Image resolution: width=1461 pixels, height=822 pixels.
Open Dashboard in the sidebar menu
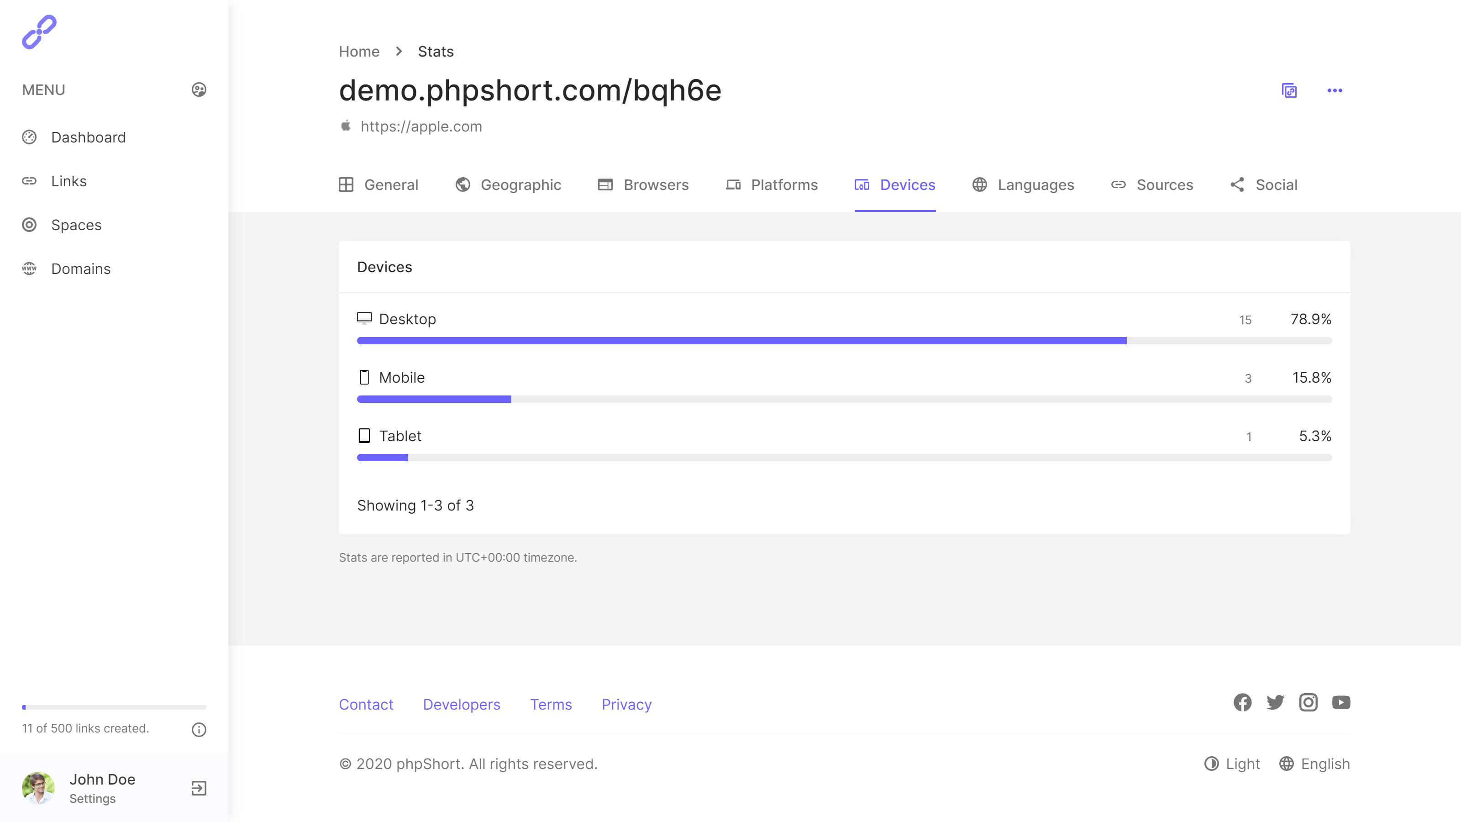88,137
